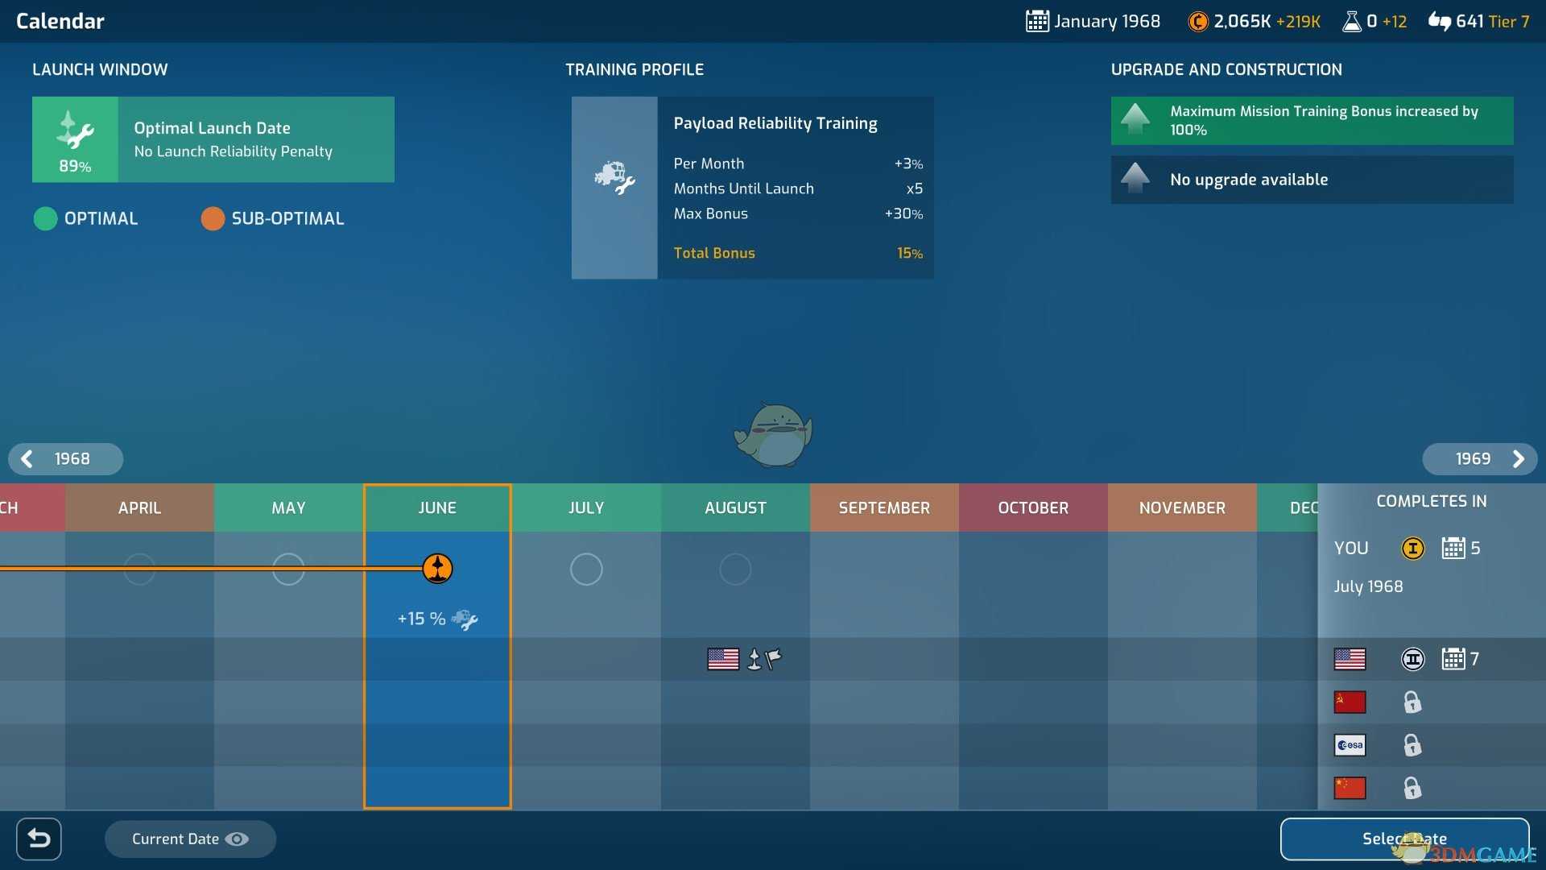Click the upgrade arrow icon for mission training
The height and width of the screenshot is (870, 1546).
[x=1135, y=120]
